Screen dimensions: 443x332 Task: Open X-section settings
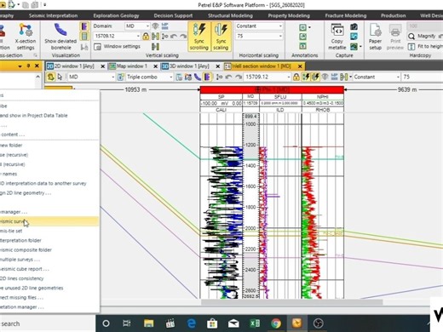click(26, 37)
